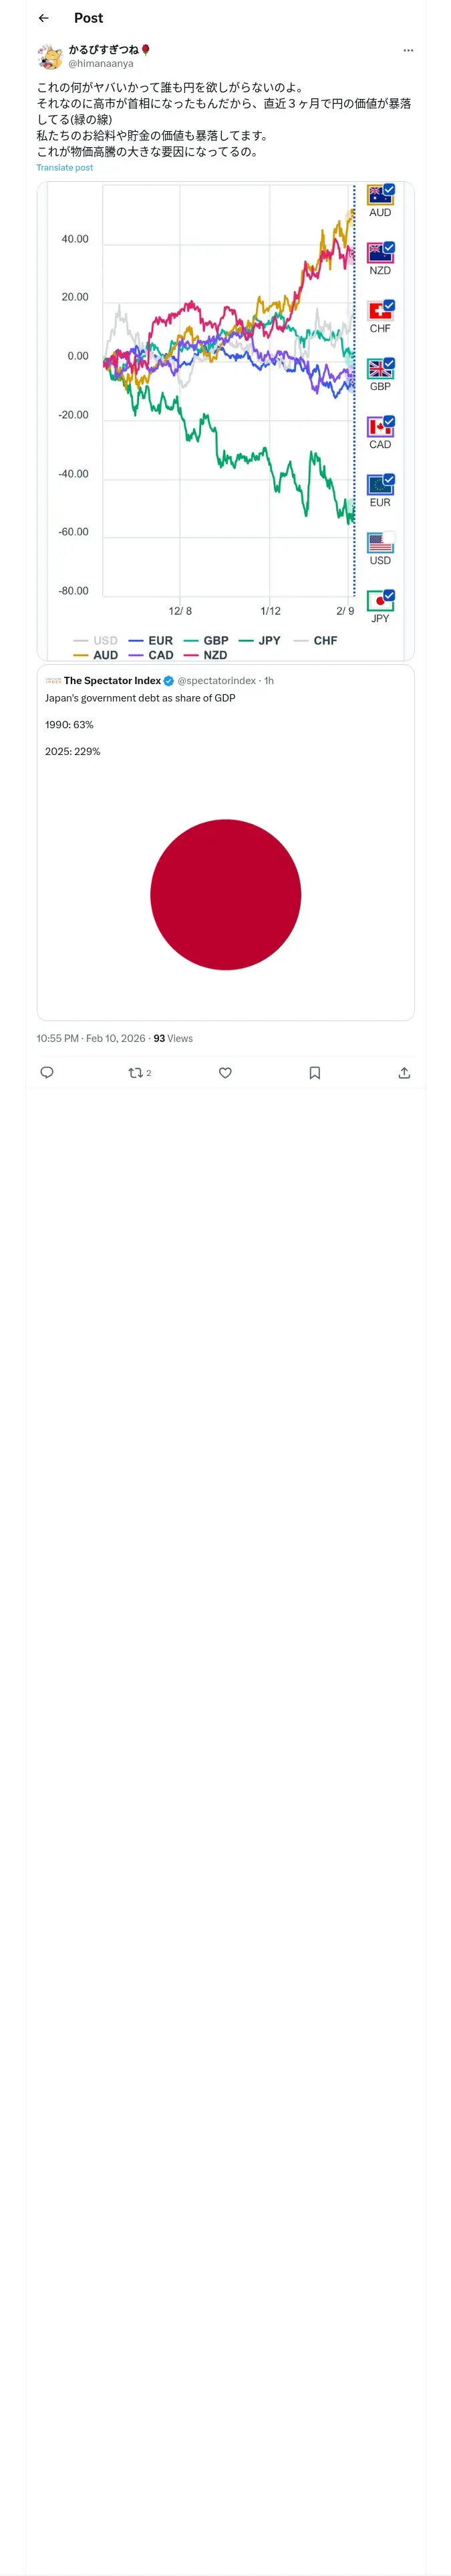Open the post's three-dot more menu
This screenshot has width=451, height=2576.
407,50
